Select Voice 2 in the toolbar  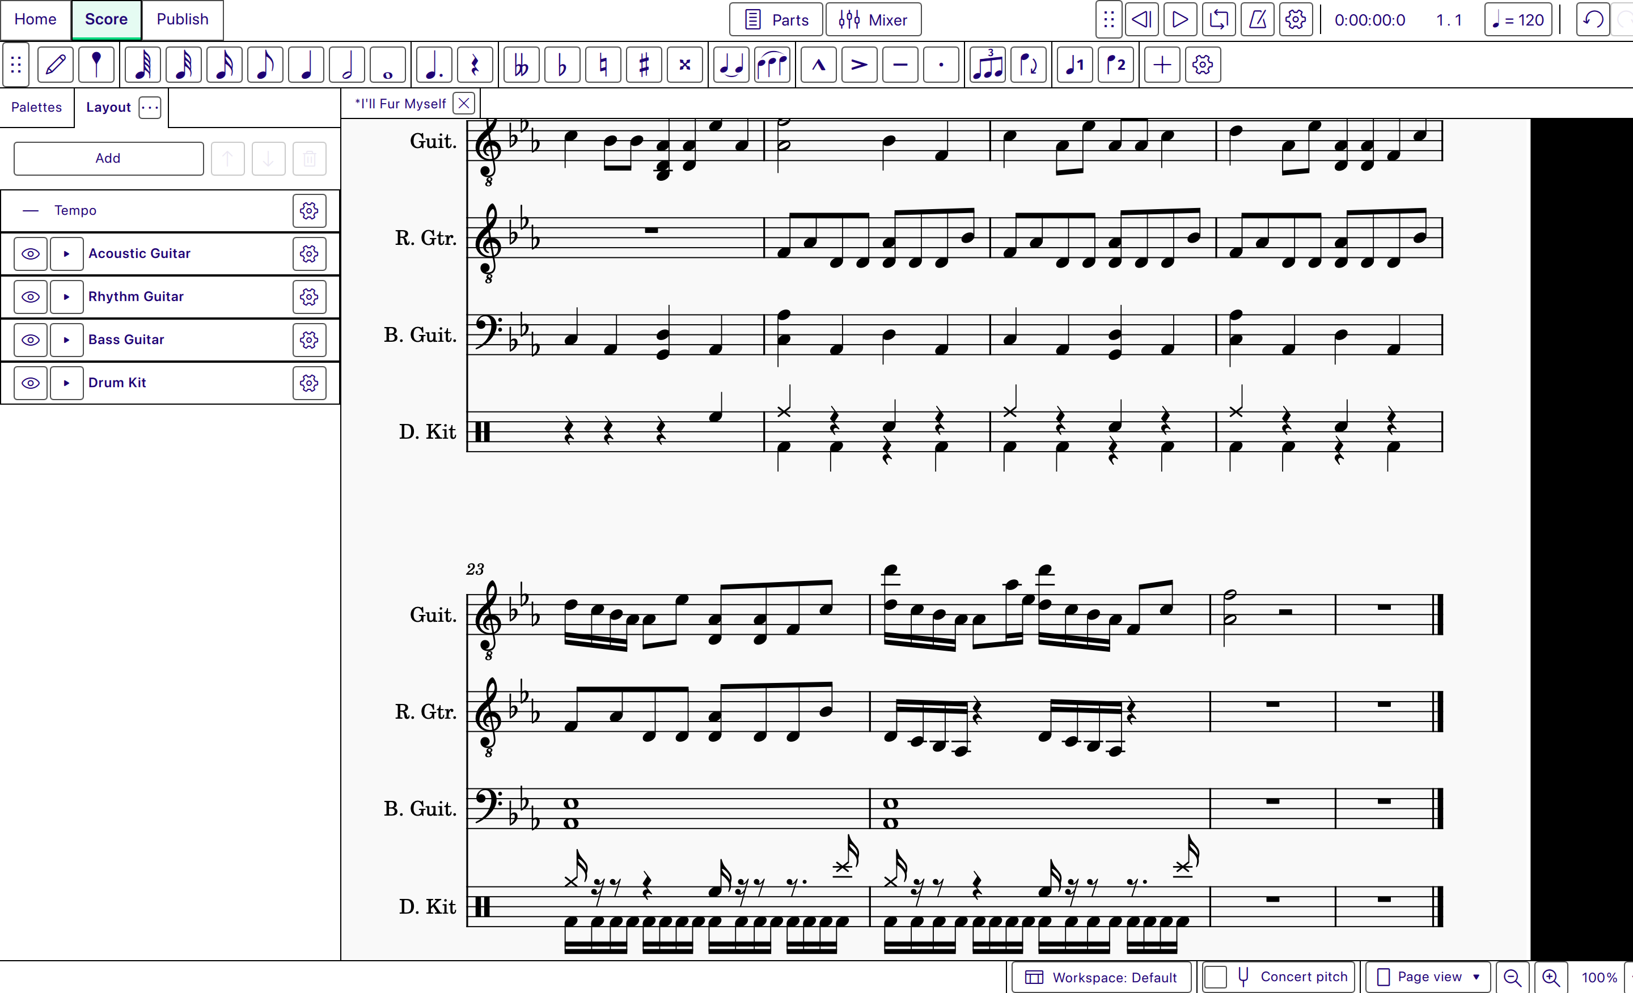(x=1116, y=64)
